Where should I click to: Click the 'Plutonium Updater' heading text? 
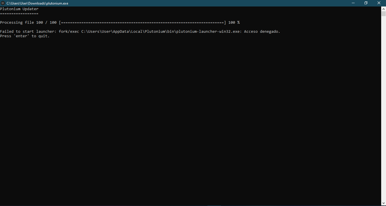coord(19,9)
